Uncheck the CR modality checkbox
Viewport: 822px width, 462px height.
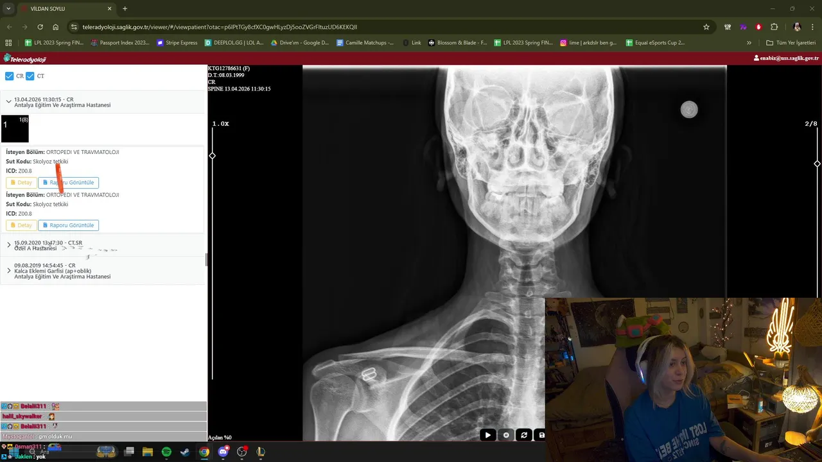pos(9,76)
